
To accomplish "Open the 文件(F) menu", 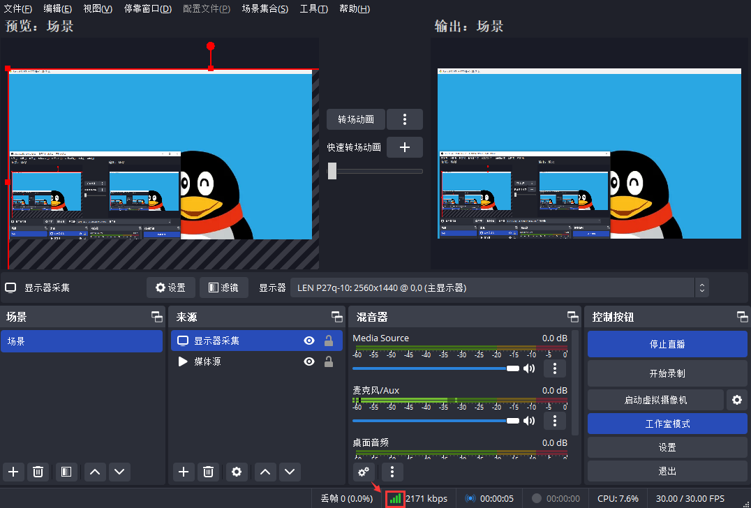I will 17,8.
